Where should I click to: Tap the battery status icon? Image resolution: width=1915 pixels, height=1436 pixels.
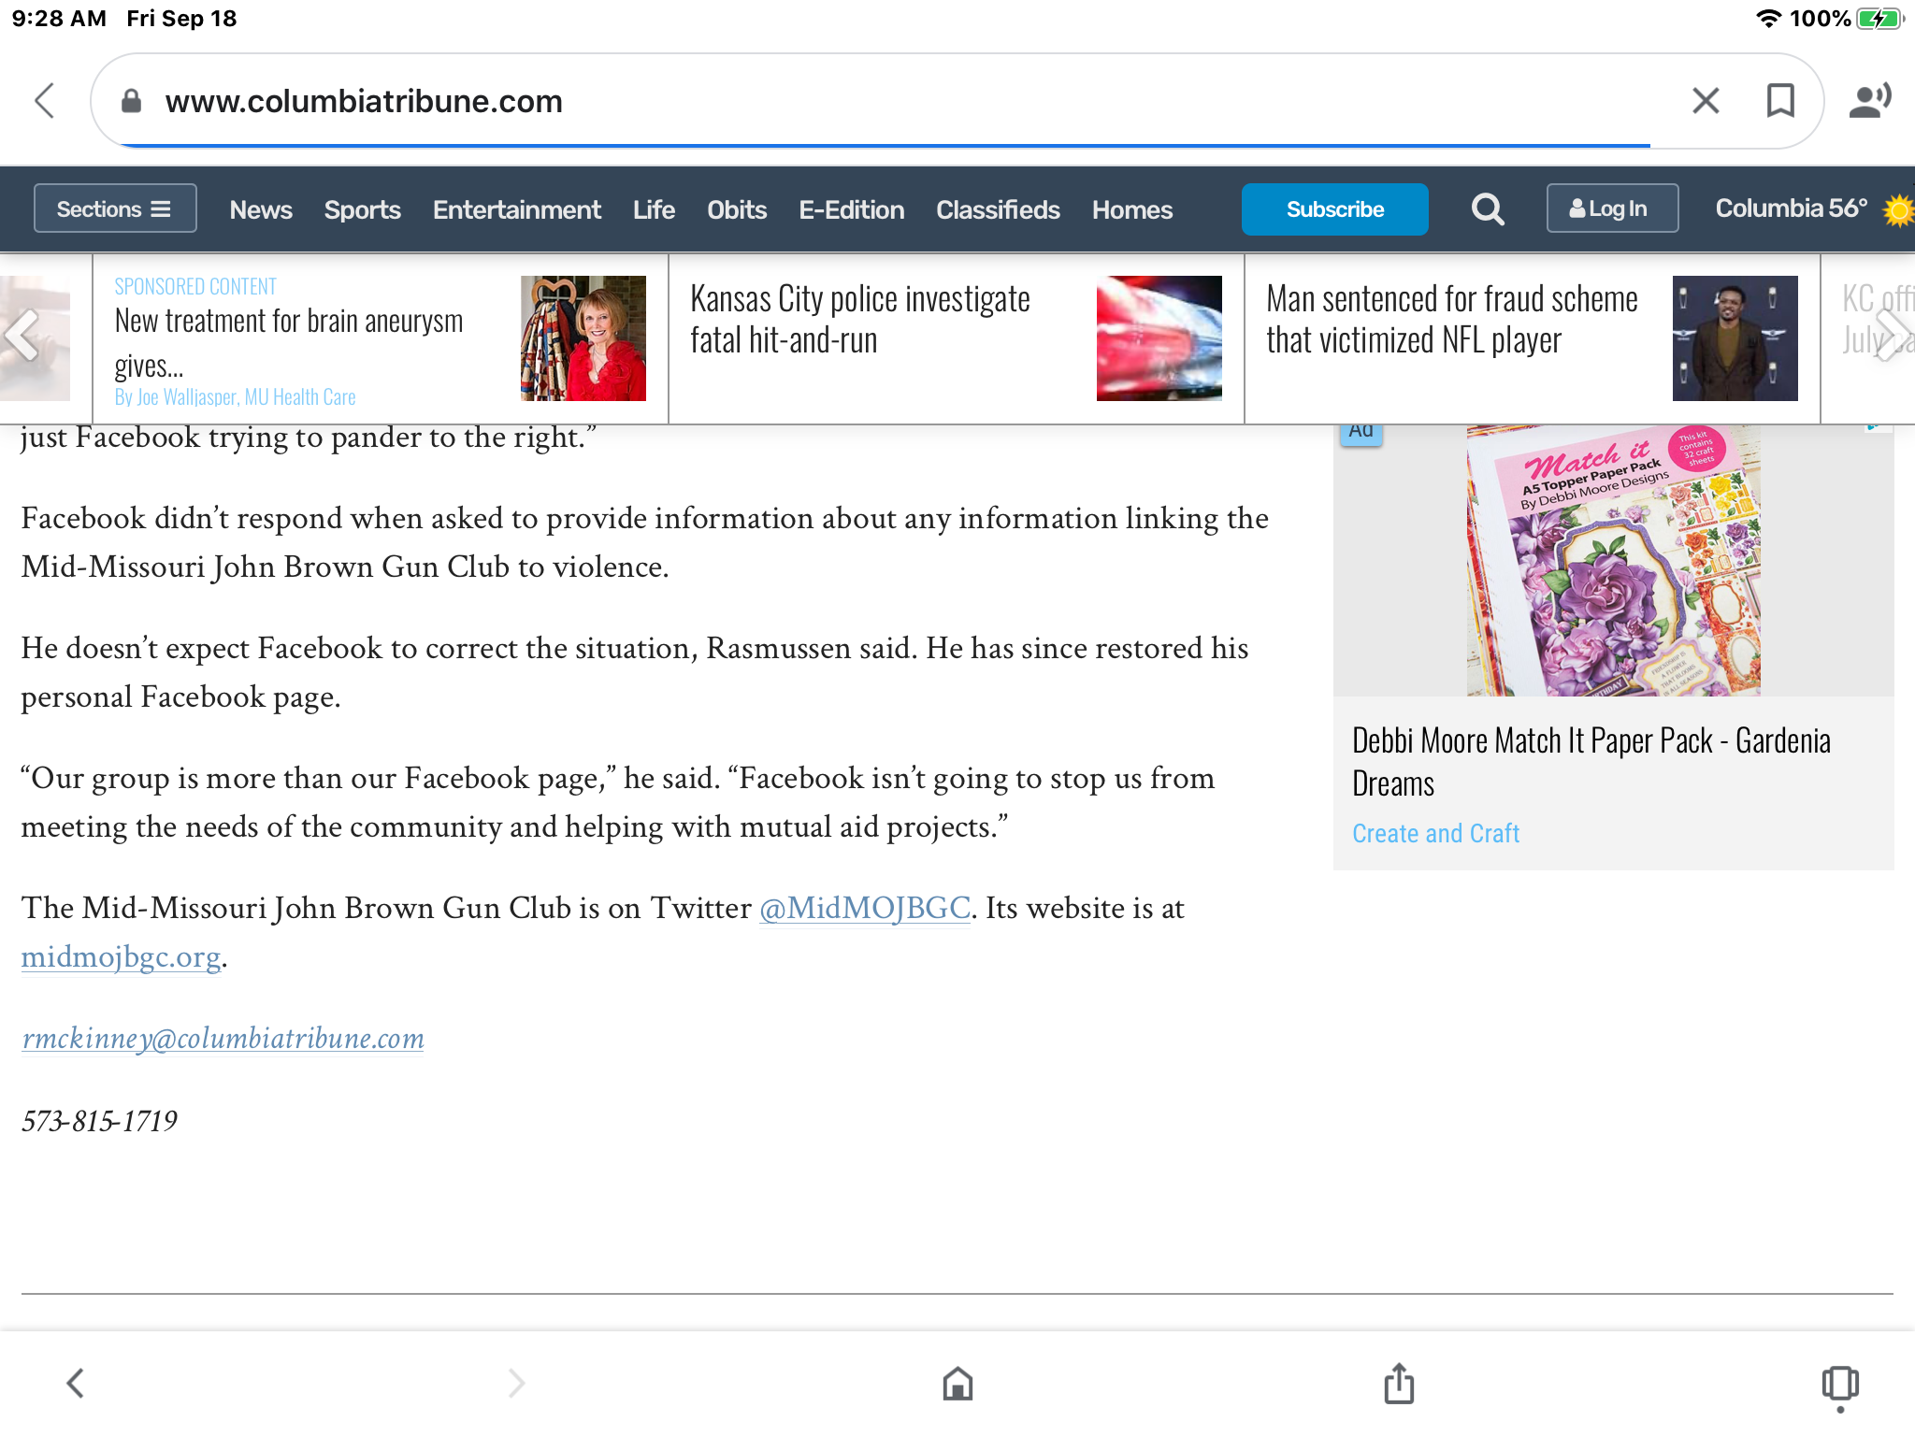[x=1881, y=19]
